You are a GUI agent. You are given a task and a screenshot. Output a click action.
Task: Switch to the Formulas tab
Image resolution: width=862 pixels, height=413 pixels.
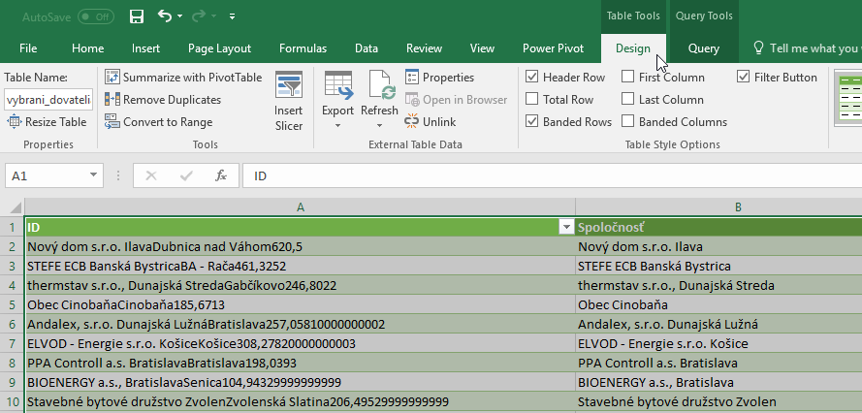point(303,48)
